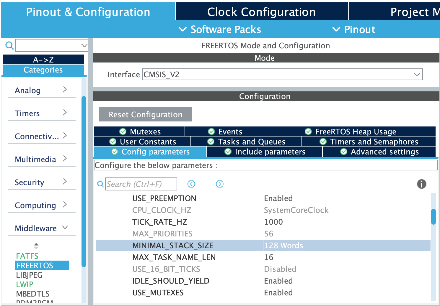Click the up-down sort arrows above FATFS
Viewport: 440px width, 306px height.
(36, 246)
